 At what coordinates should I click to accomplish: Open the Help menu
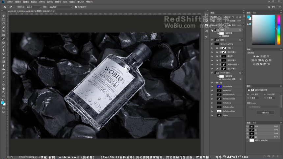[x=89, y=2]
